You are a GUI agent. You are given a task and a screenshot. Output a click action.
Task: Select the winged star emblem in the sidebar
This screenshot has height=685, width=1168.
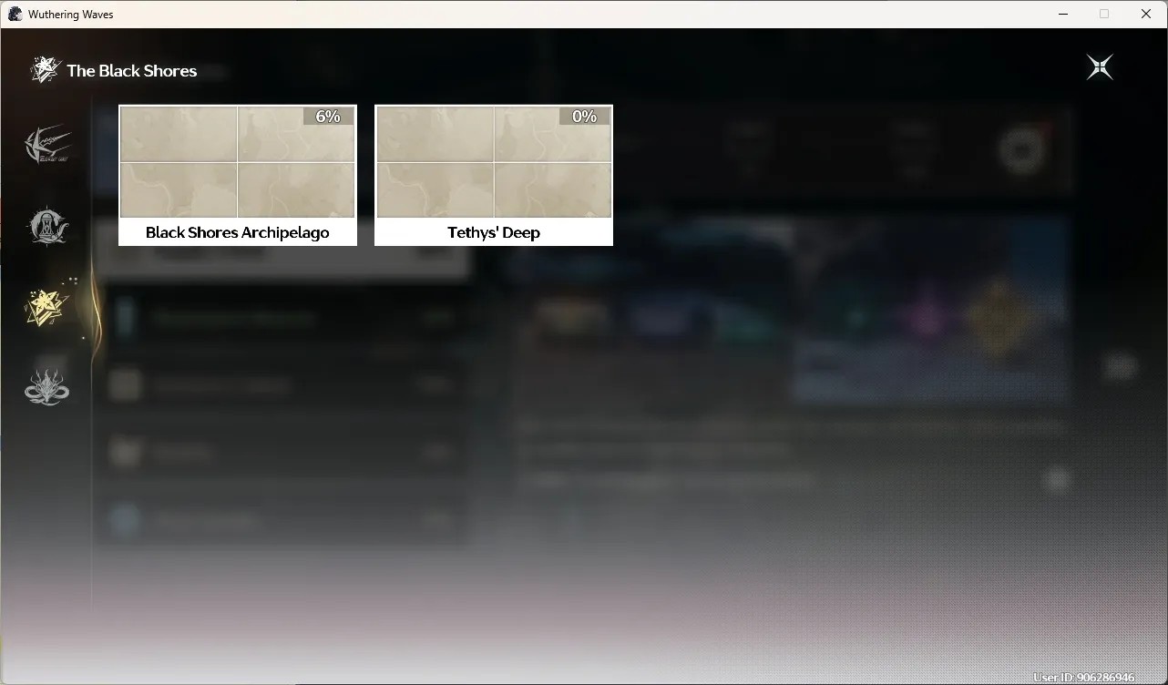47,145
